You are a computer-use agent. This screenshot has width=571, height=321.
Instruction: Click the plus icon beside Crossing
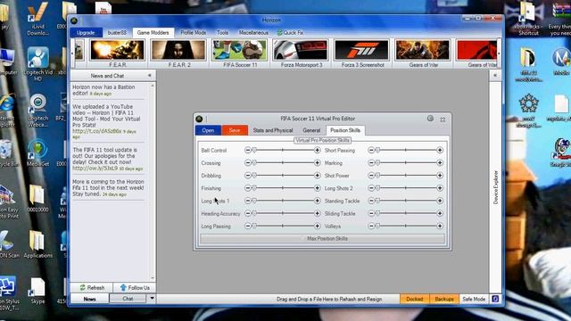(x=318, y=163)
